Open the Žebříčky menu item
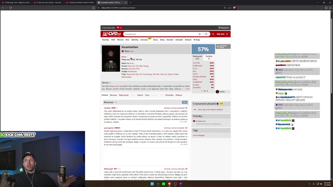Viewport: 333px width, 187px height. (135, 40)
